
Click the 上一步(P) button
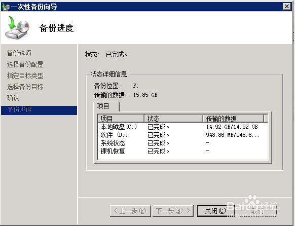[x=130, y=211]
